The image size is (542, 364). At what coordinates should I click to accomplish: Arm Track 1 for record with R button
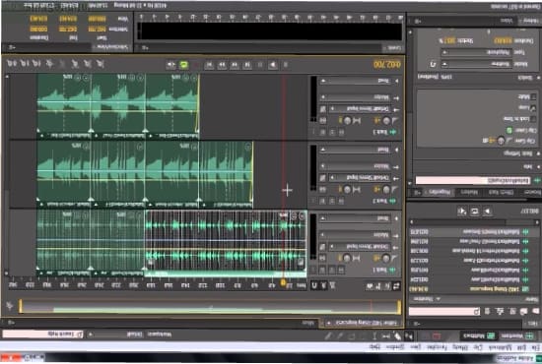click(323, 270)
